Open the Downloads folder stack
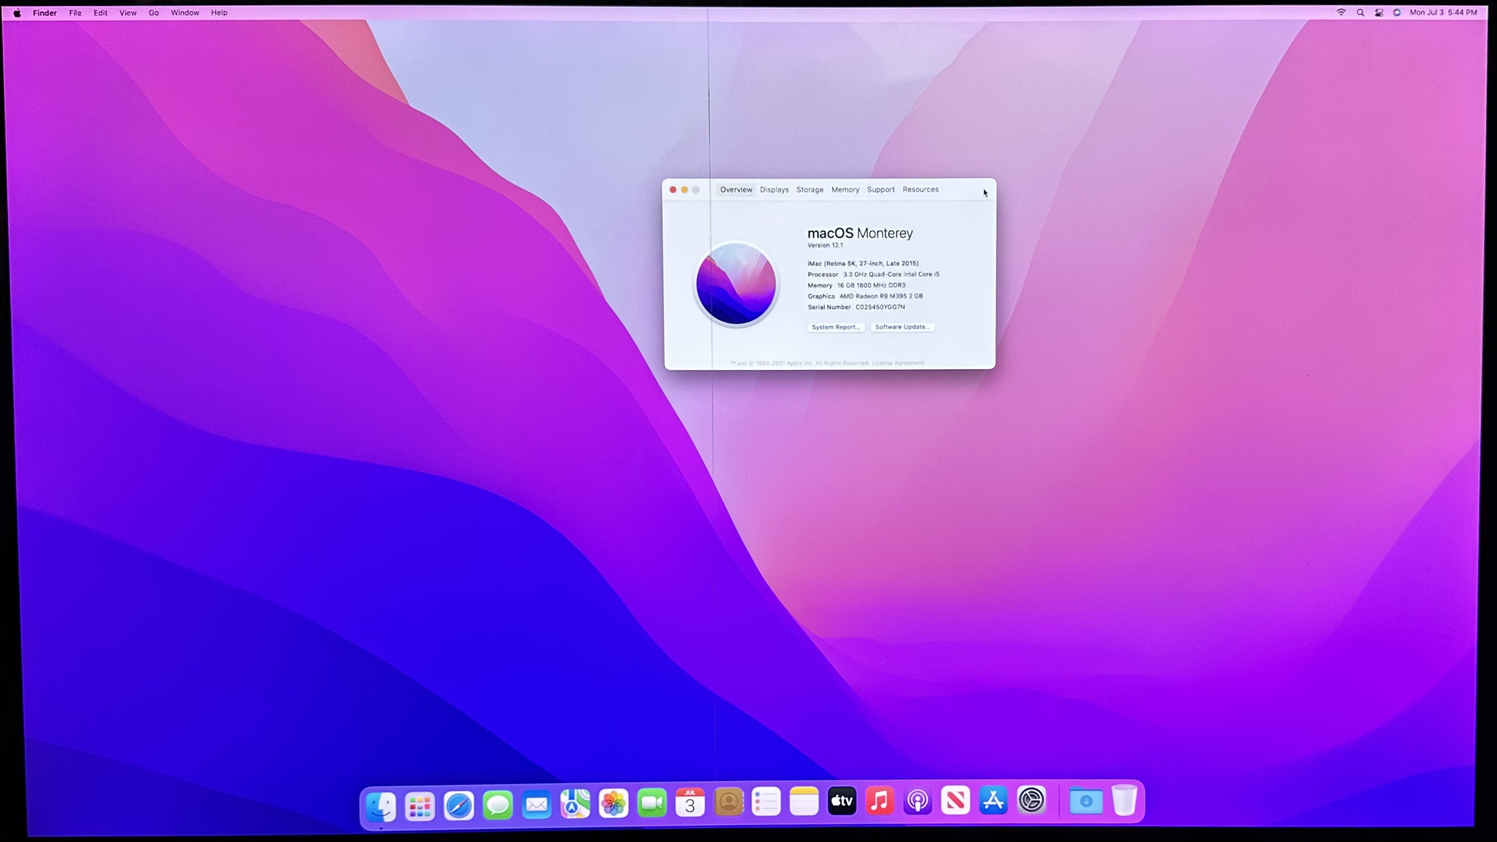Viewport: 1497px width, 842px height. click(1086, 802)
